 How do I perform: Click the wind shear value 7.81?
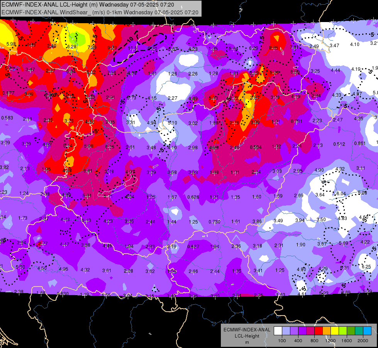tap(294, 47)
